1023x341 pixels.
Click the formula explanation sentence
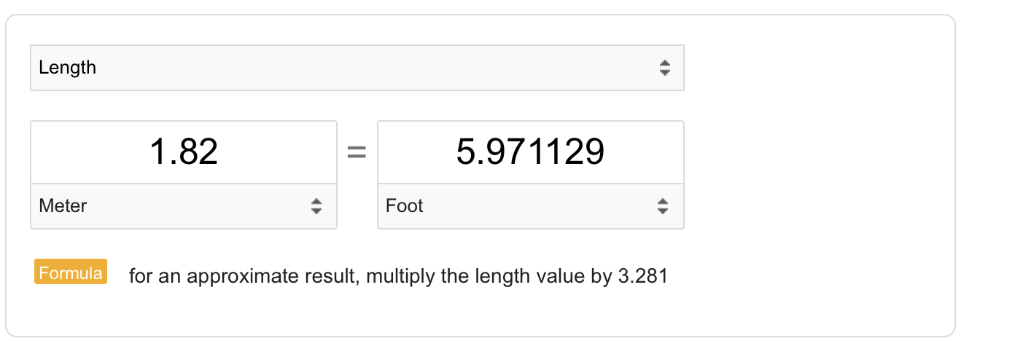coord(398,277)
